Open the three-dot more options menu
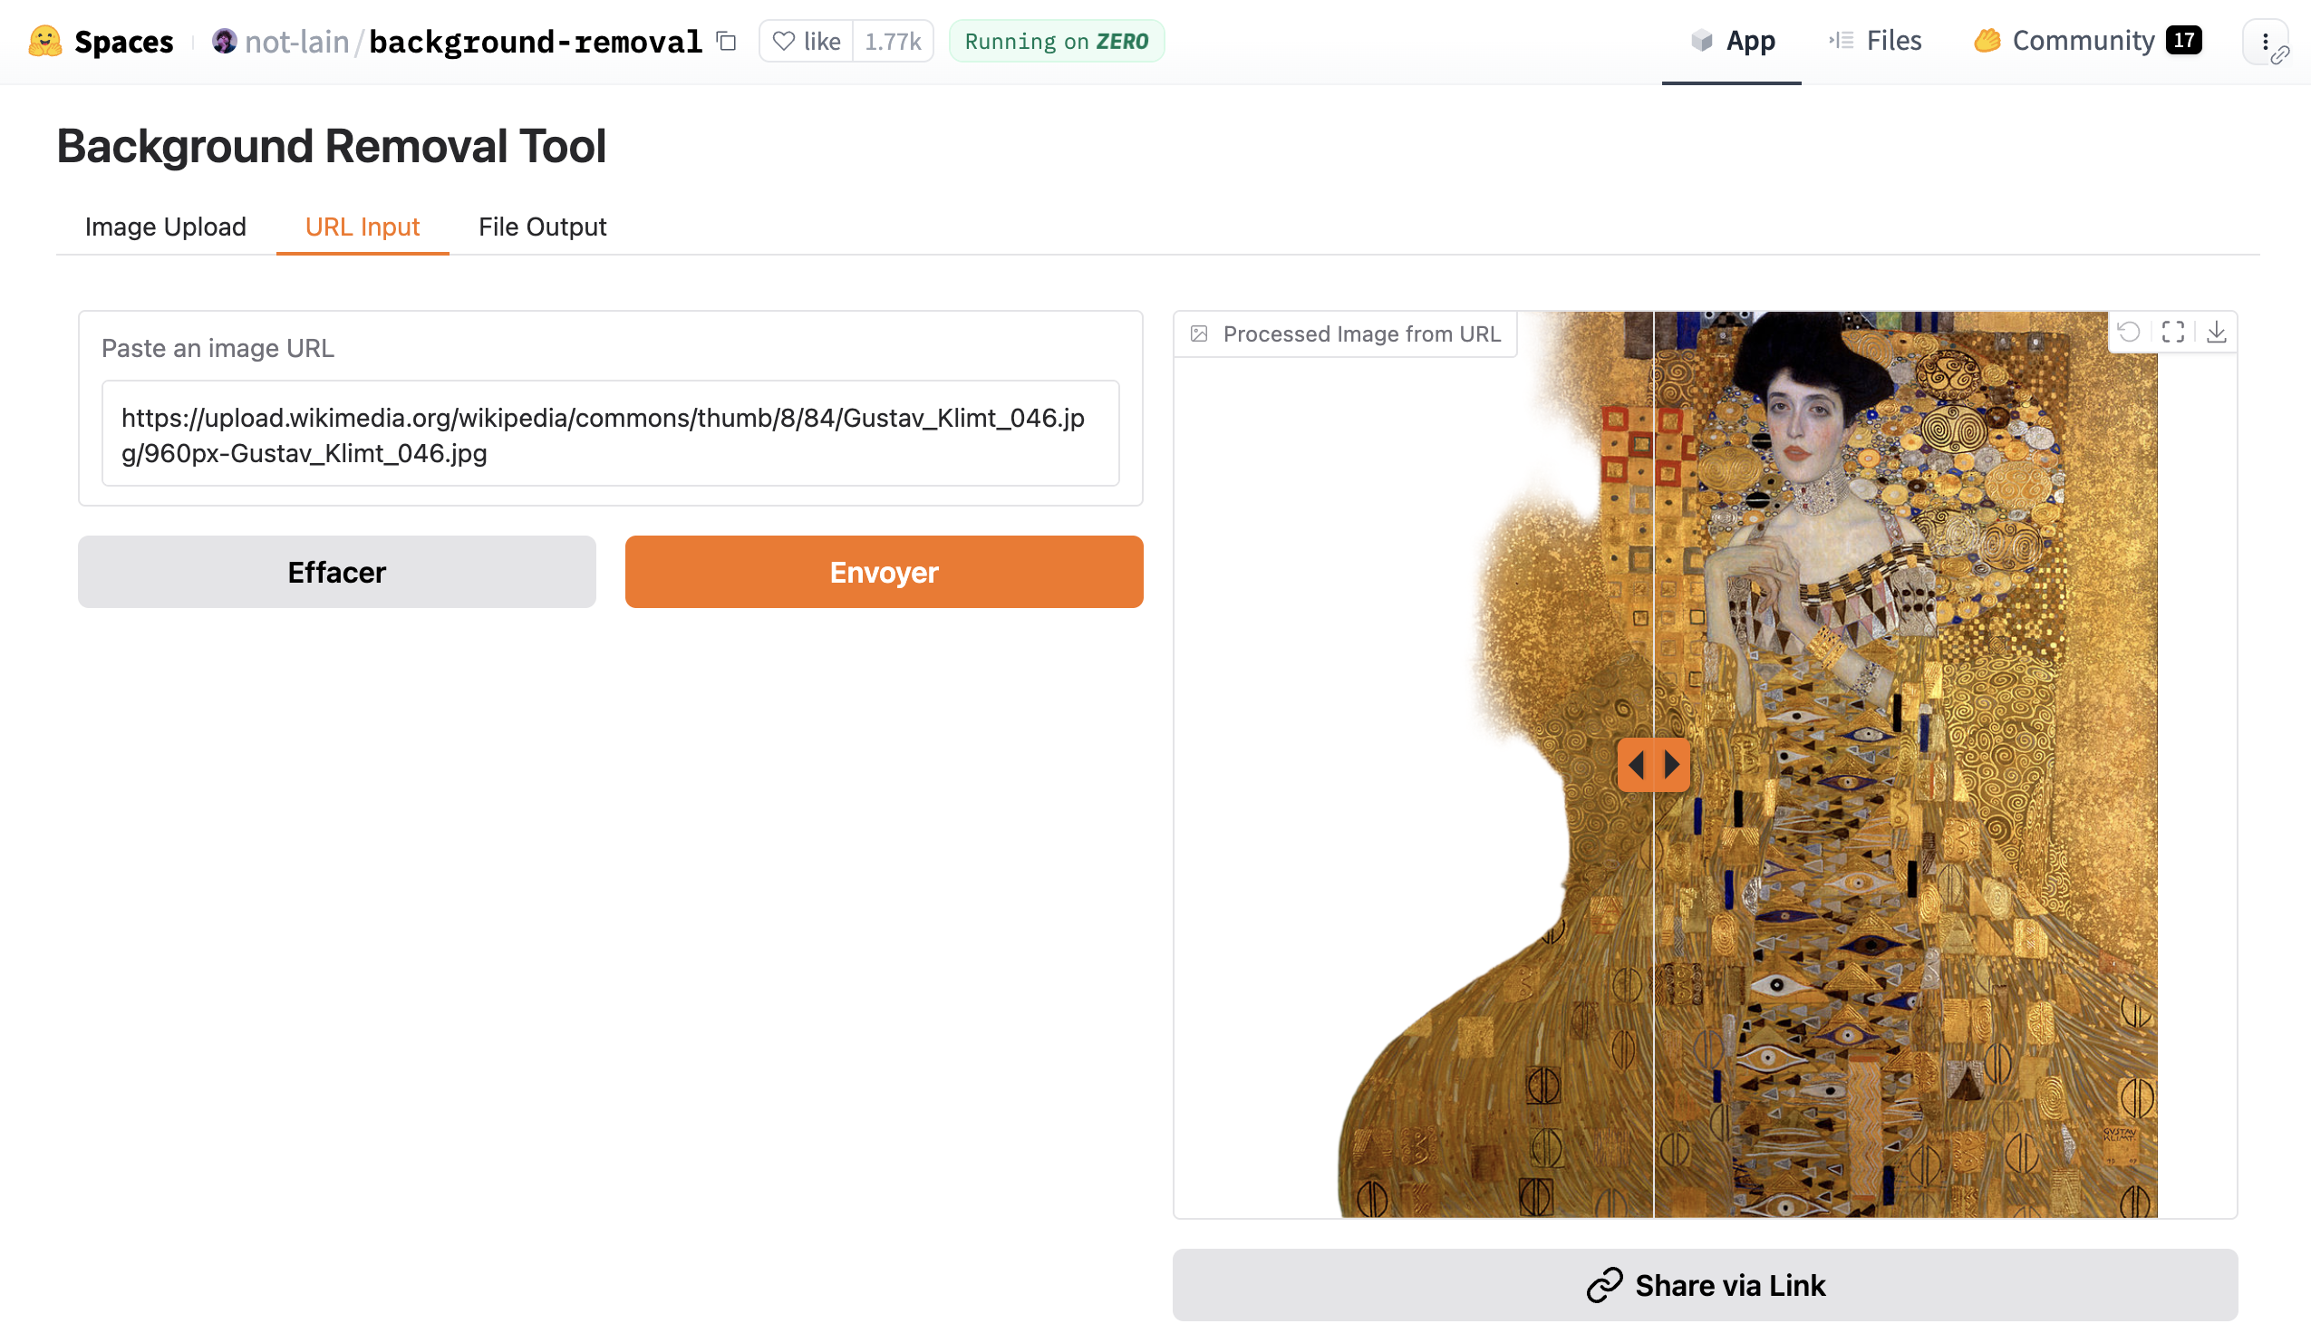 pyautogui.click(x=2264, y=43)
